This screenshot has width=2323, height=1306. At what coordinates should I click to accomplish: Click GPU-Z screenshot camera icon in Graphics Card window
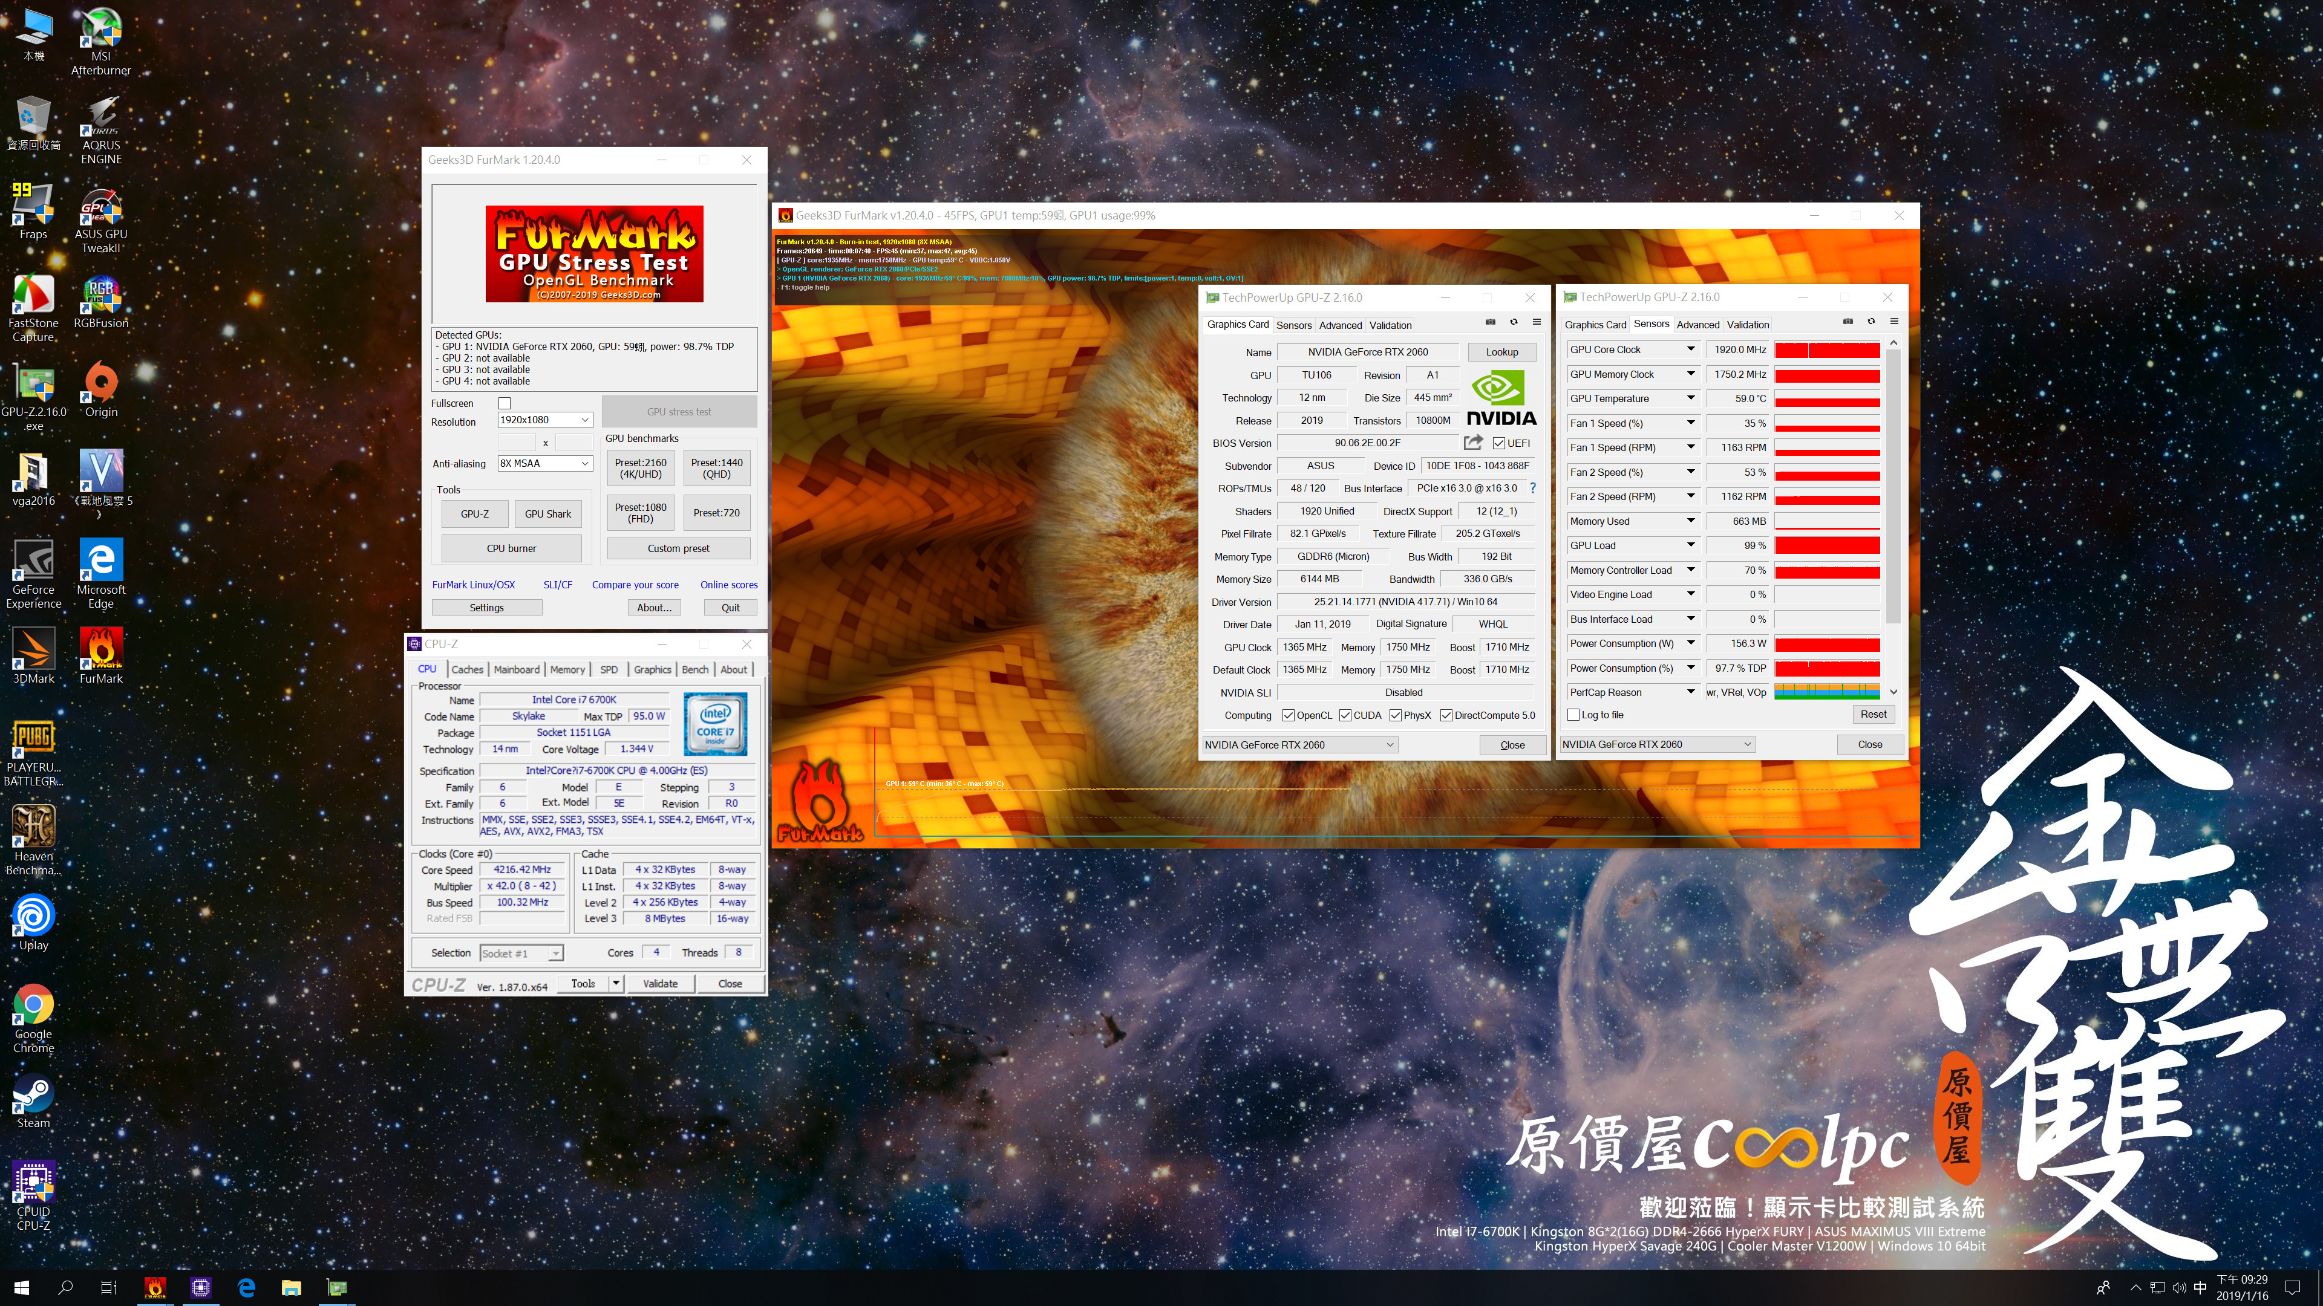[x=1491, y=323]
